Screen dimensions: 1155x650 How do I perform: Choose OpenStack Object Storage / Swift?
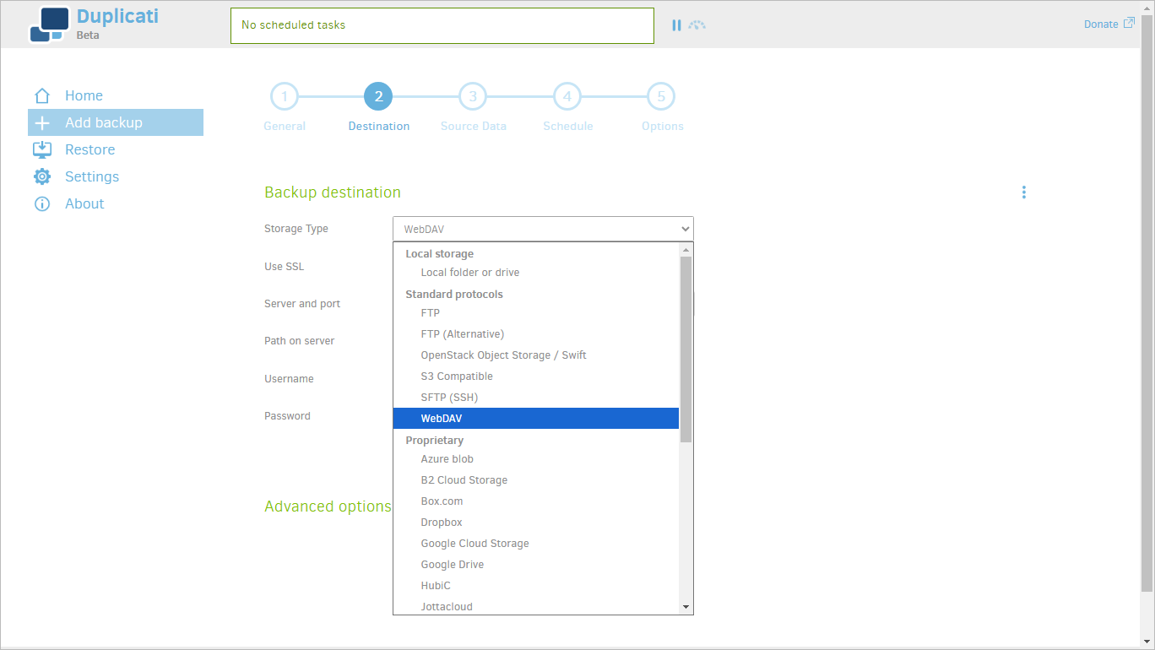(536, 355)
